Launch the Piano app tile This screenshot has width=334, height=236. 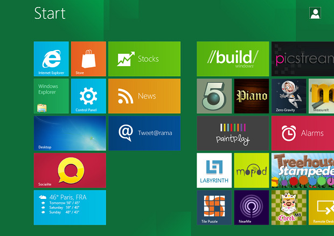point(251,96)
